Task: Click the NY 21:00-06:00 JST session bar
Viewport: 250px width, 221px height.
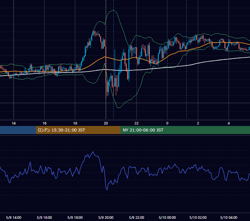Action: tap(185, 130)
